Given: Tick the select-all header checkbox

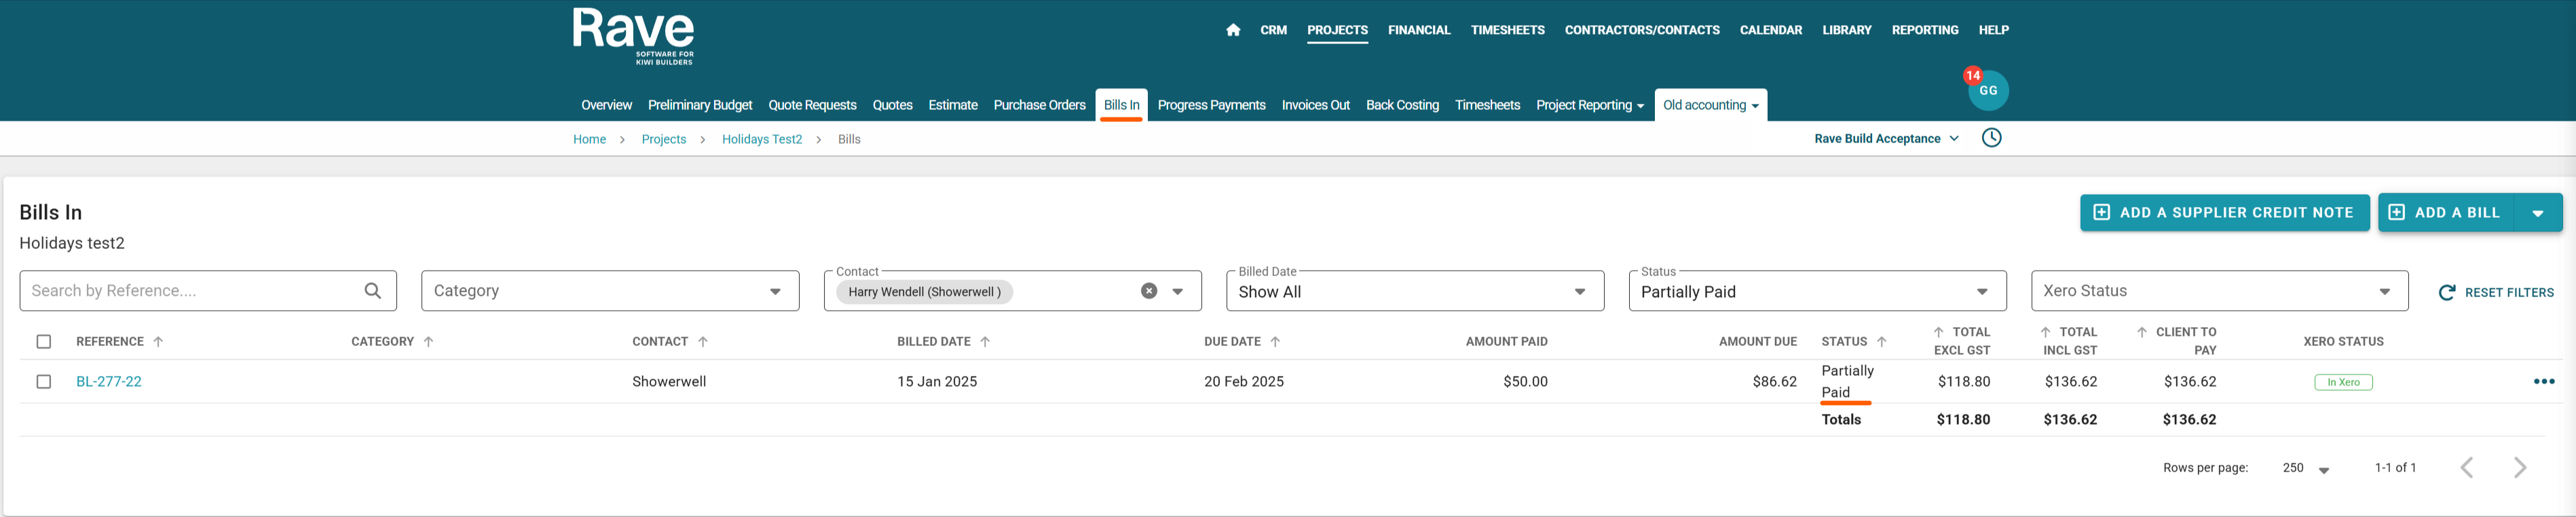Looking at the screenshot, I should click(x=44, y=342).
